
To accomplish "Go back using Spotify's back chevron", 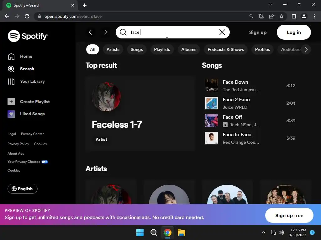I will click(90, 32).
